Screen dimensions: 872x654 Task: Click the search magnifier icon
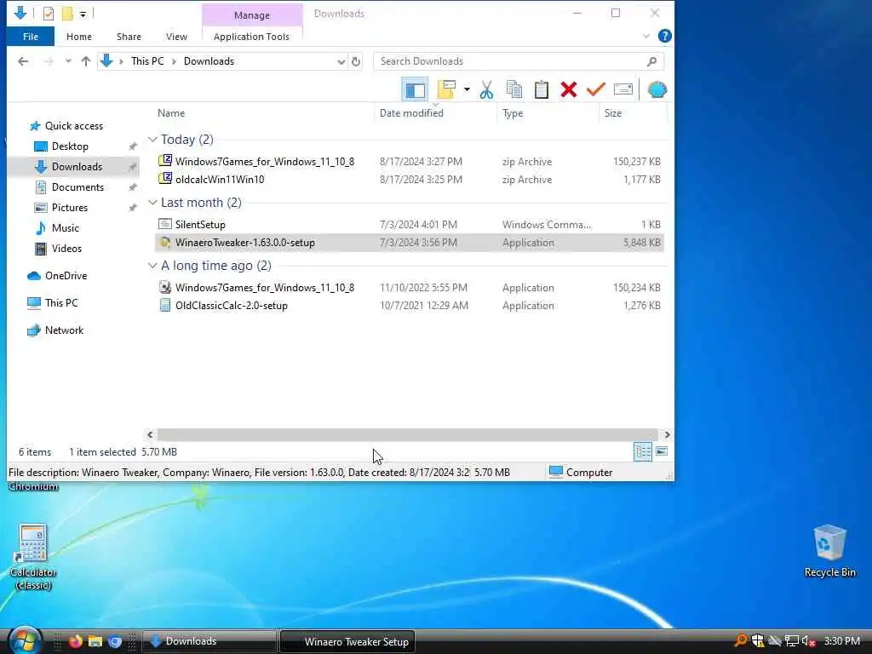coord(651,61)
